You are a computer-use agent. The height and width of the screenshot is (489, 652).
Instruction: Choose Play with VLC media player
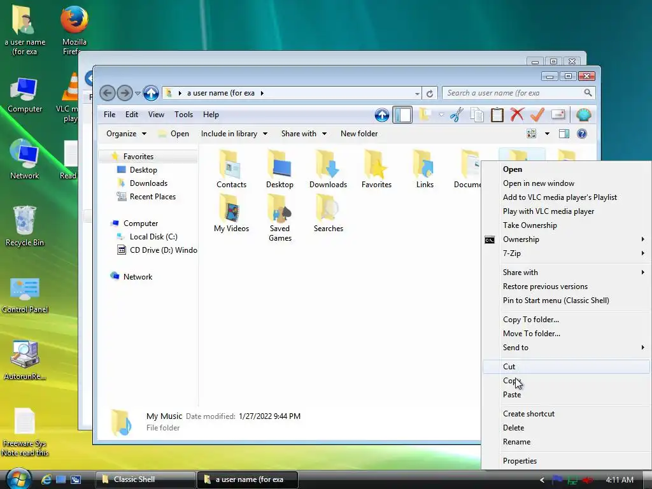point(548,211)
